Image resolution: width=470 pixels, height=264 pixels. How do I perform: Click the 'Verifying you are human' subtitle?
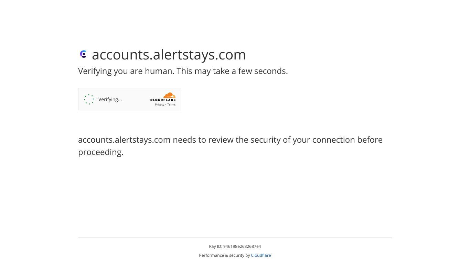(x=183, y=71)
